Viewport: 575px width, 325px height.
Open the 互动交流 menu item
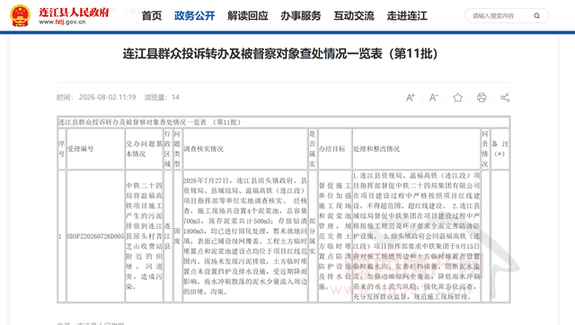354,16
